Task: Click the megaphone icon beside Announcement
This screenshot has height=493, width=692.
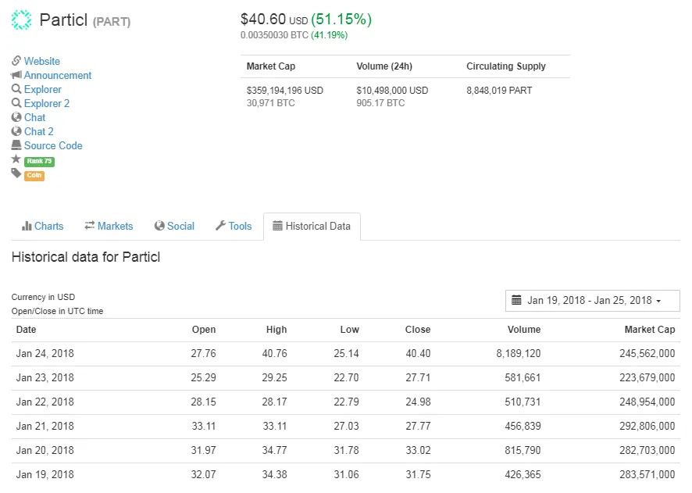Action: [16, 74]
